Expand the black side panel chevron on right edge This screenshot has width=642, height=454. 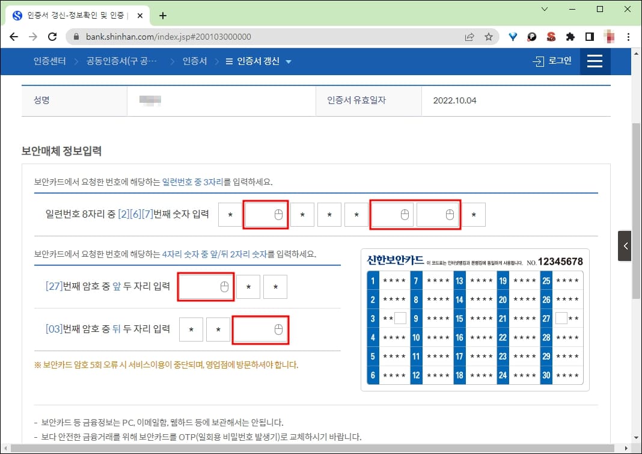click(625, 245)
